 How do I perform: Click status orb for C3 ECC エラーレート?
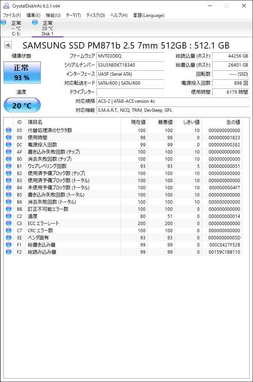9,223
